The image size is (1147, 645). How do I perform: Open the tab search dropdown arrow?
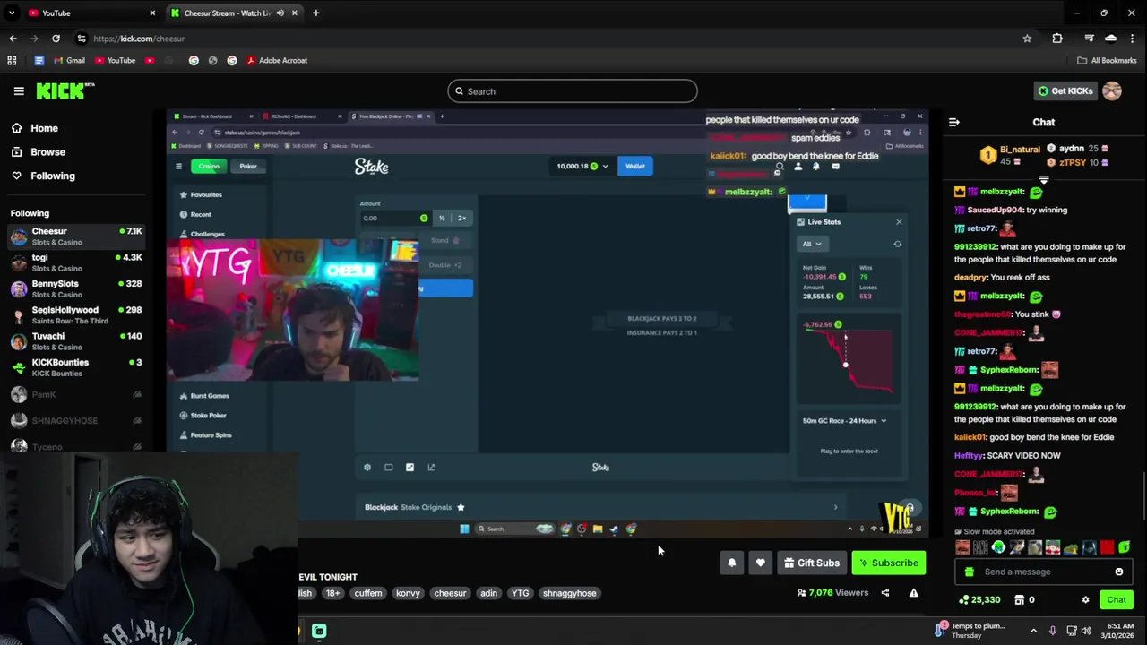(x=12, y=13)
